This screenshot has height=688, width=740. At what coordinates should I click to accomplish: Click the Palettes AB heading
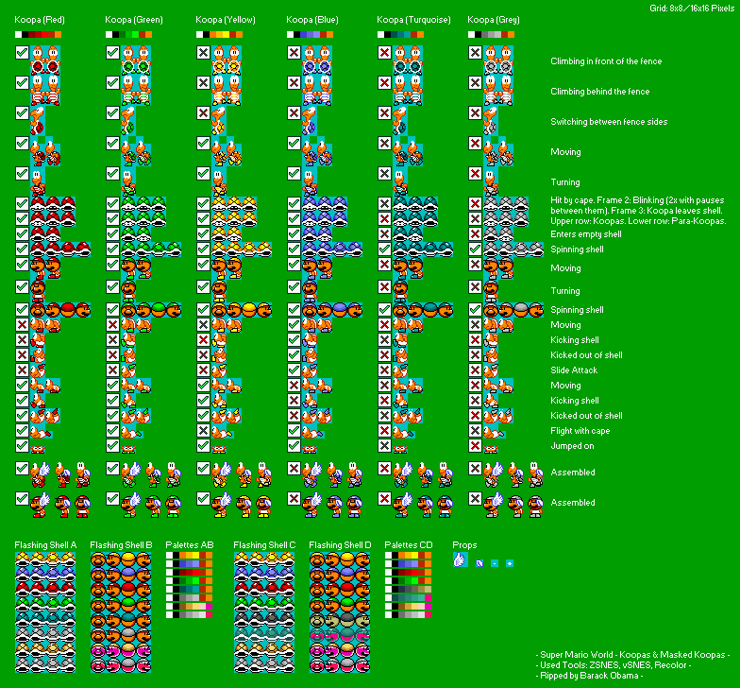coord(189,544)
